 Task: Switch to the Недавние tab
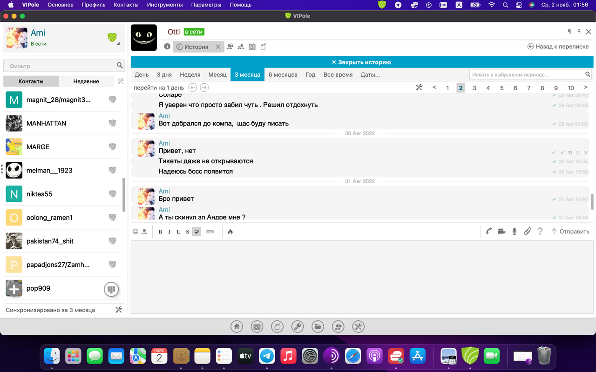coord(86,81)
